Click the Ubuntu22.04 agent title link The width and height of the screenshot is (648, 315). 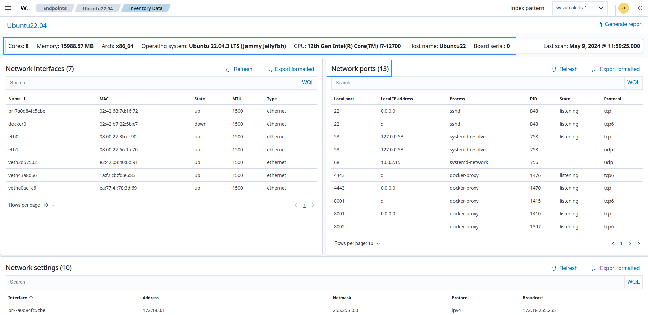click(x=27, y=26)
